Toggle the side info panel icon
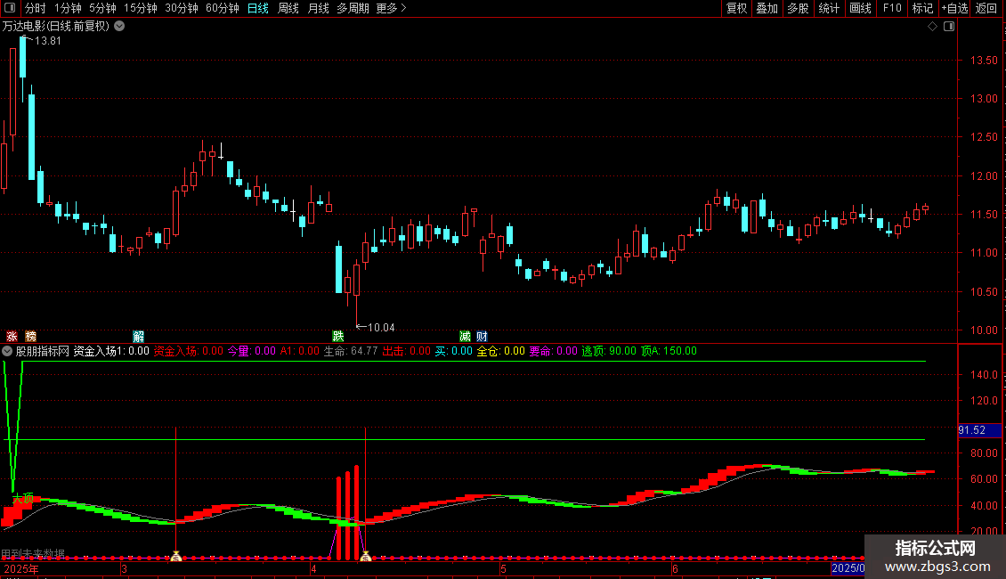This screenshot has height=579, width=1006. tap(949, 27)
